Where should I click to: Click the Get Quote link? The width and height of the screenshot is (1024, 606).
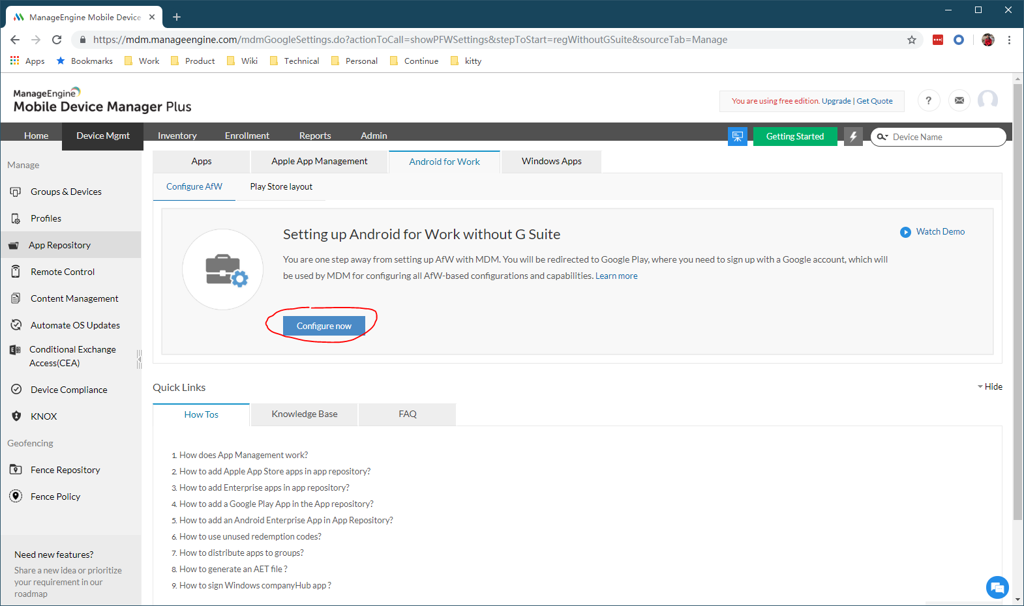[x=875, y=101]
